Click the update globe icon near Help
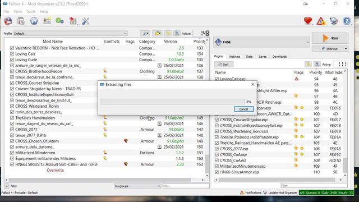Screen dimensions: 359x202 (x=334, y=21)
